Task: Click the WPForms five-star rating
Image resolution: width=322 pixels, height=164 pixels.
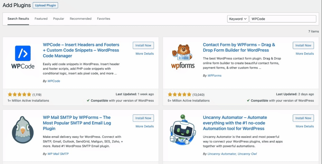Action: point(179,95)
